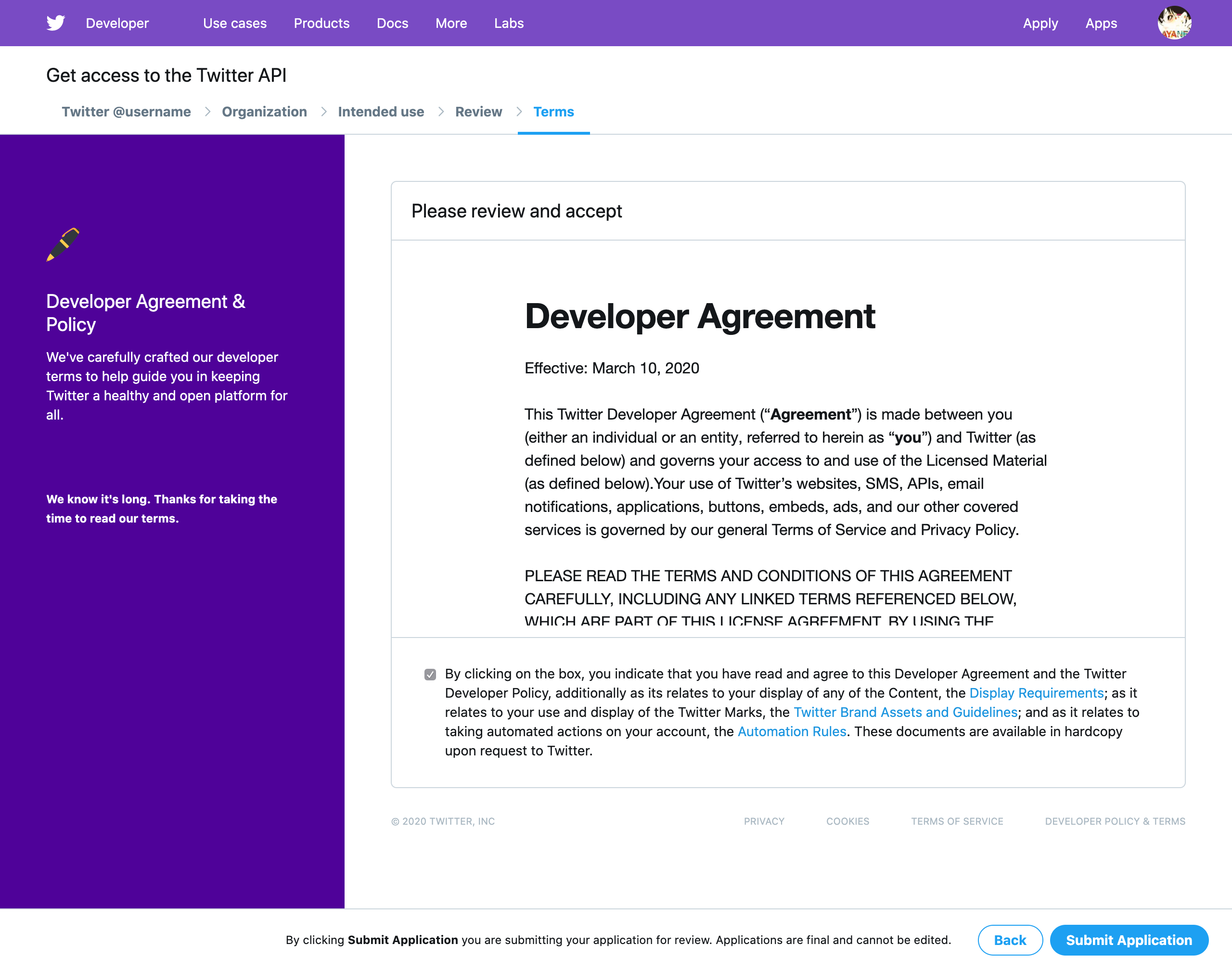1232x970 pixels.
Task: Open the More menu
Action: click(451, 23)
